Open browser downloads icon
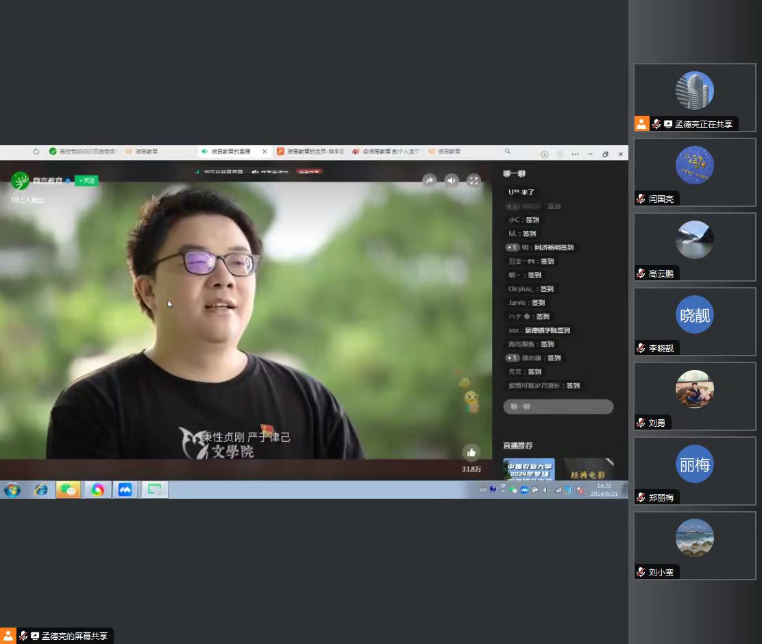 [544, 154]
